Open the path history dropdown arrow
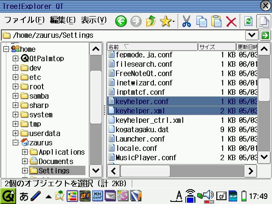 252,35
